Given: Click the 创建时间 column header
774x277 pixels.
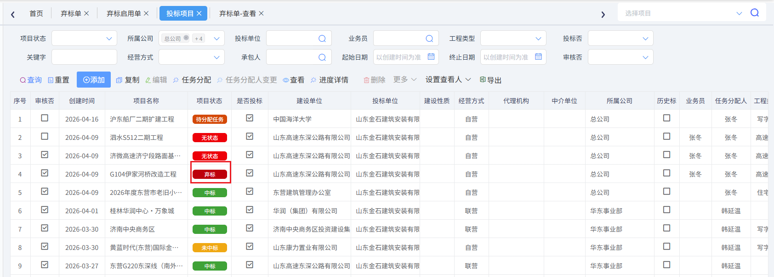Looking at the screenshot, I should tap(82, 101).
